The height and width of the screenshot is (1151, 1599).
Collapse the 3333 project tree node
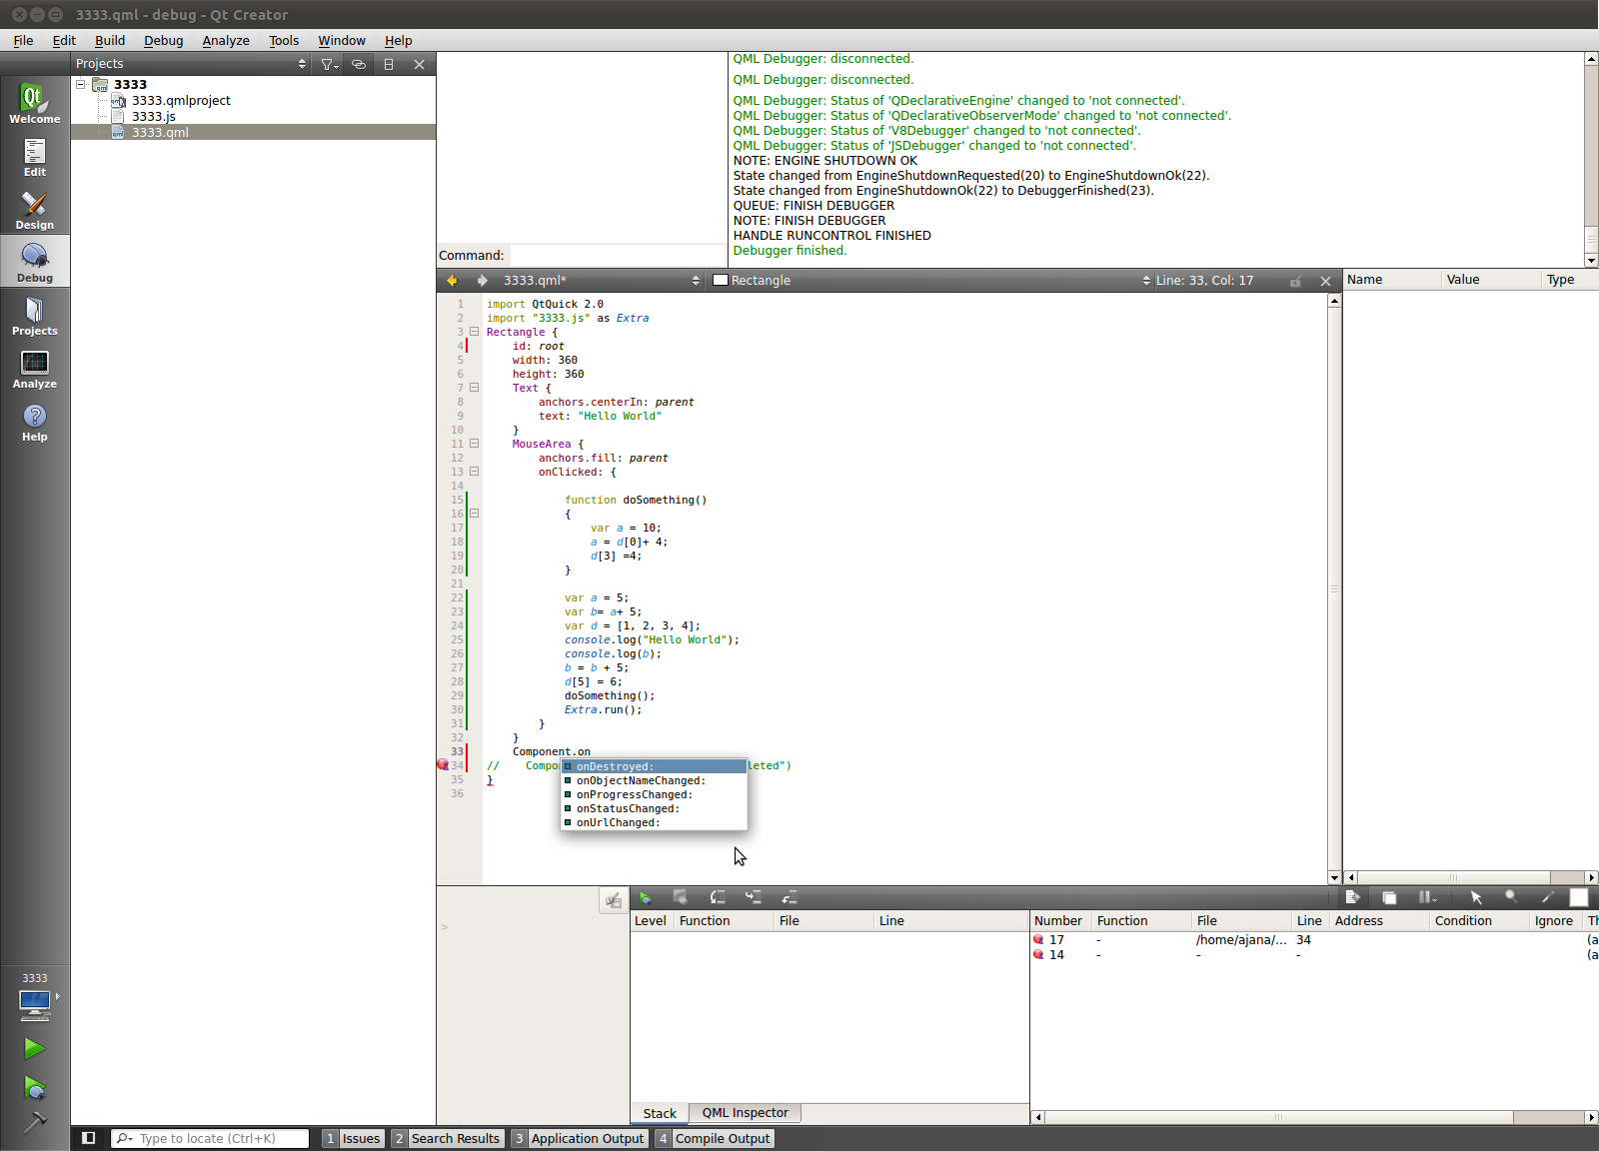tap(81, 85)
